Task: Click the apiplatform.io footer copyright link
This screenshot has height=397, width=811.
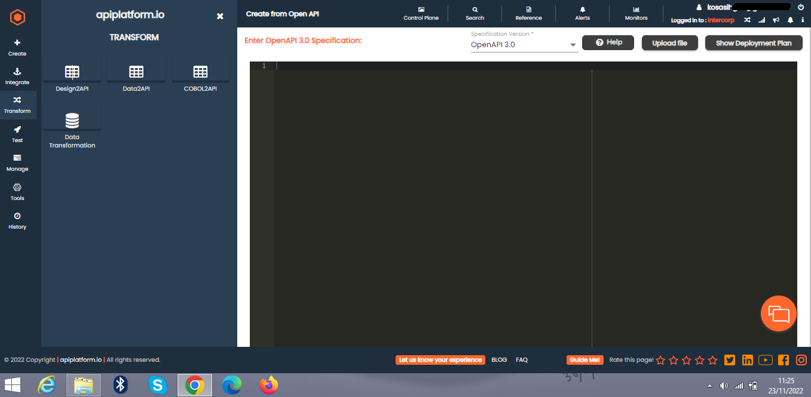Action: pyautogui.click(x=81, y=360)
